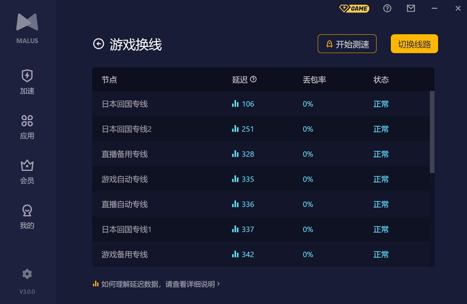The image size is (467, 304).
Task: Click the back arrow beside 游戏换线
Action: pos(99,44)
